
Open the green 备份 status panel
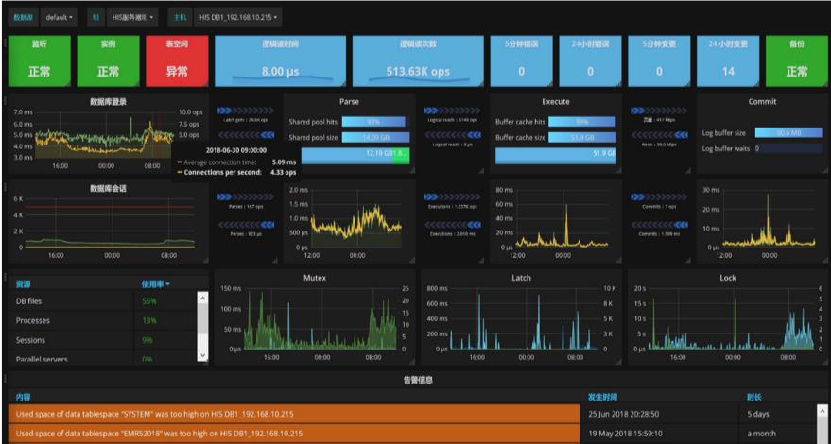click(797, 60)
